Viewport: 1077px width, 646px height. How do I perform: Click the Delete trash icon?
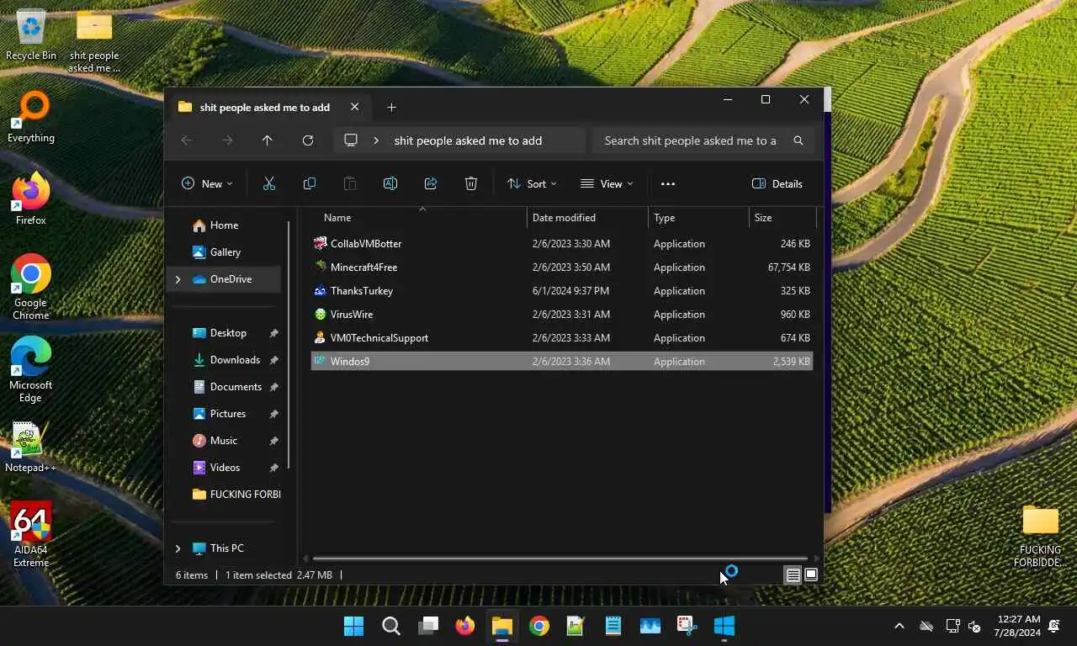471,183
